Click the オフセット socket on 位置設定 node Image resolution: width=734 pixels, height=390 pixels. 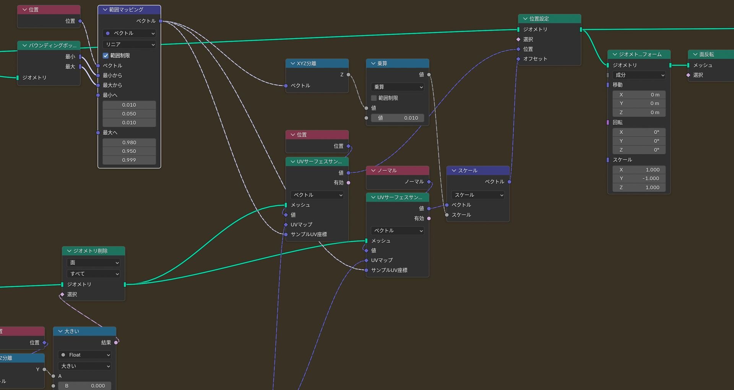pyautogui.click(x=518, y=59)
